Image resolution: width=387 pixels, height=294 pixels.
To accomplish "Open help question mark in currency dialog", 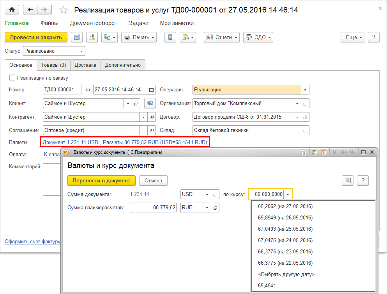I will [x=363, y=180].
